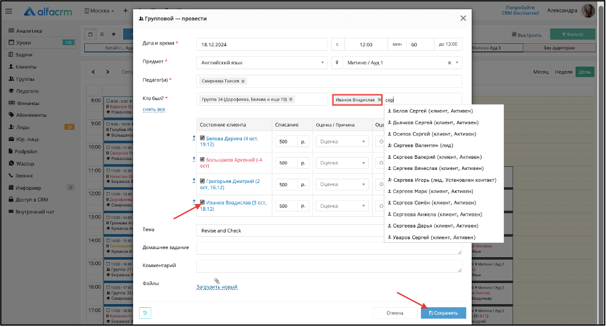Open the Москва branch dropdown

pyautogui.click(x=99, y=11)
